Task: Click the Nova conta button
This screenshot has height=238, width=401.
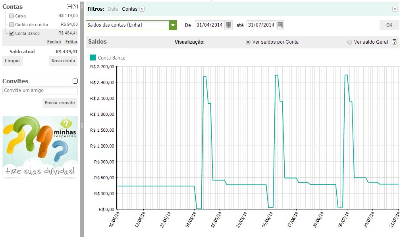Action: 63,61
